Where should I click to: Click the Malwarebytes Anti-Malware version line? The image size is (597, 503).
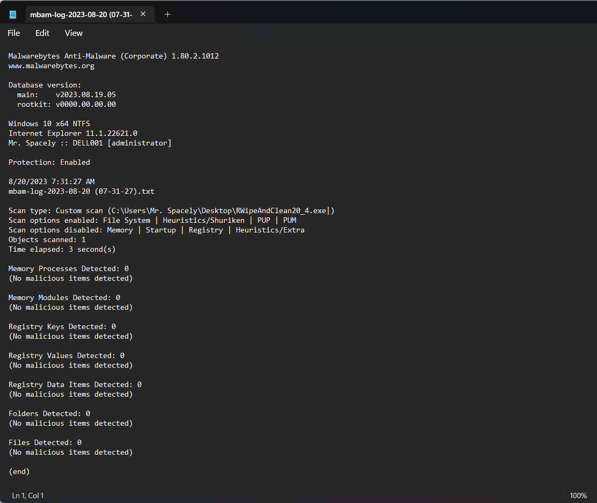click(x=114, y=56)
